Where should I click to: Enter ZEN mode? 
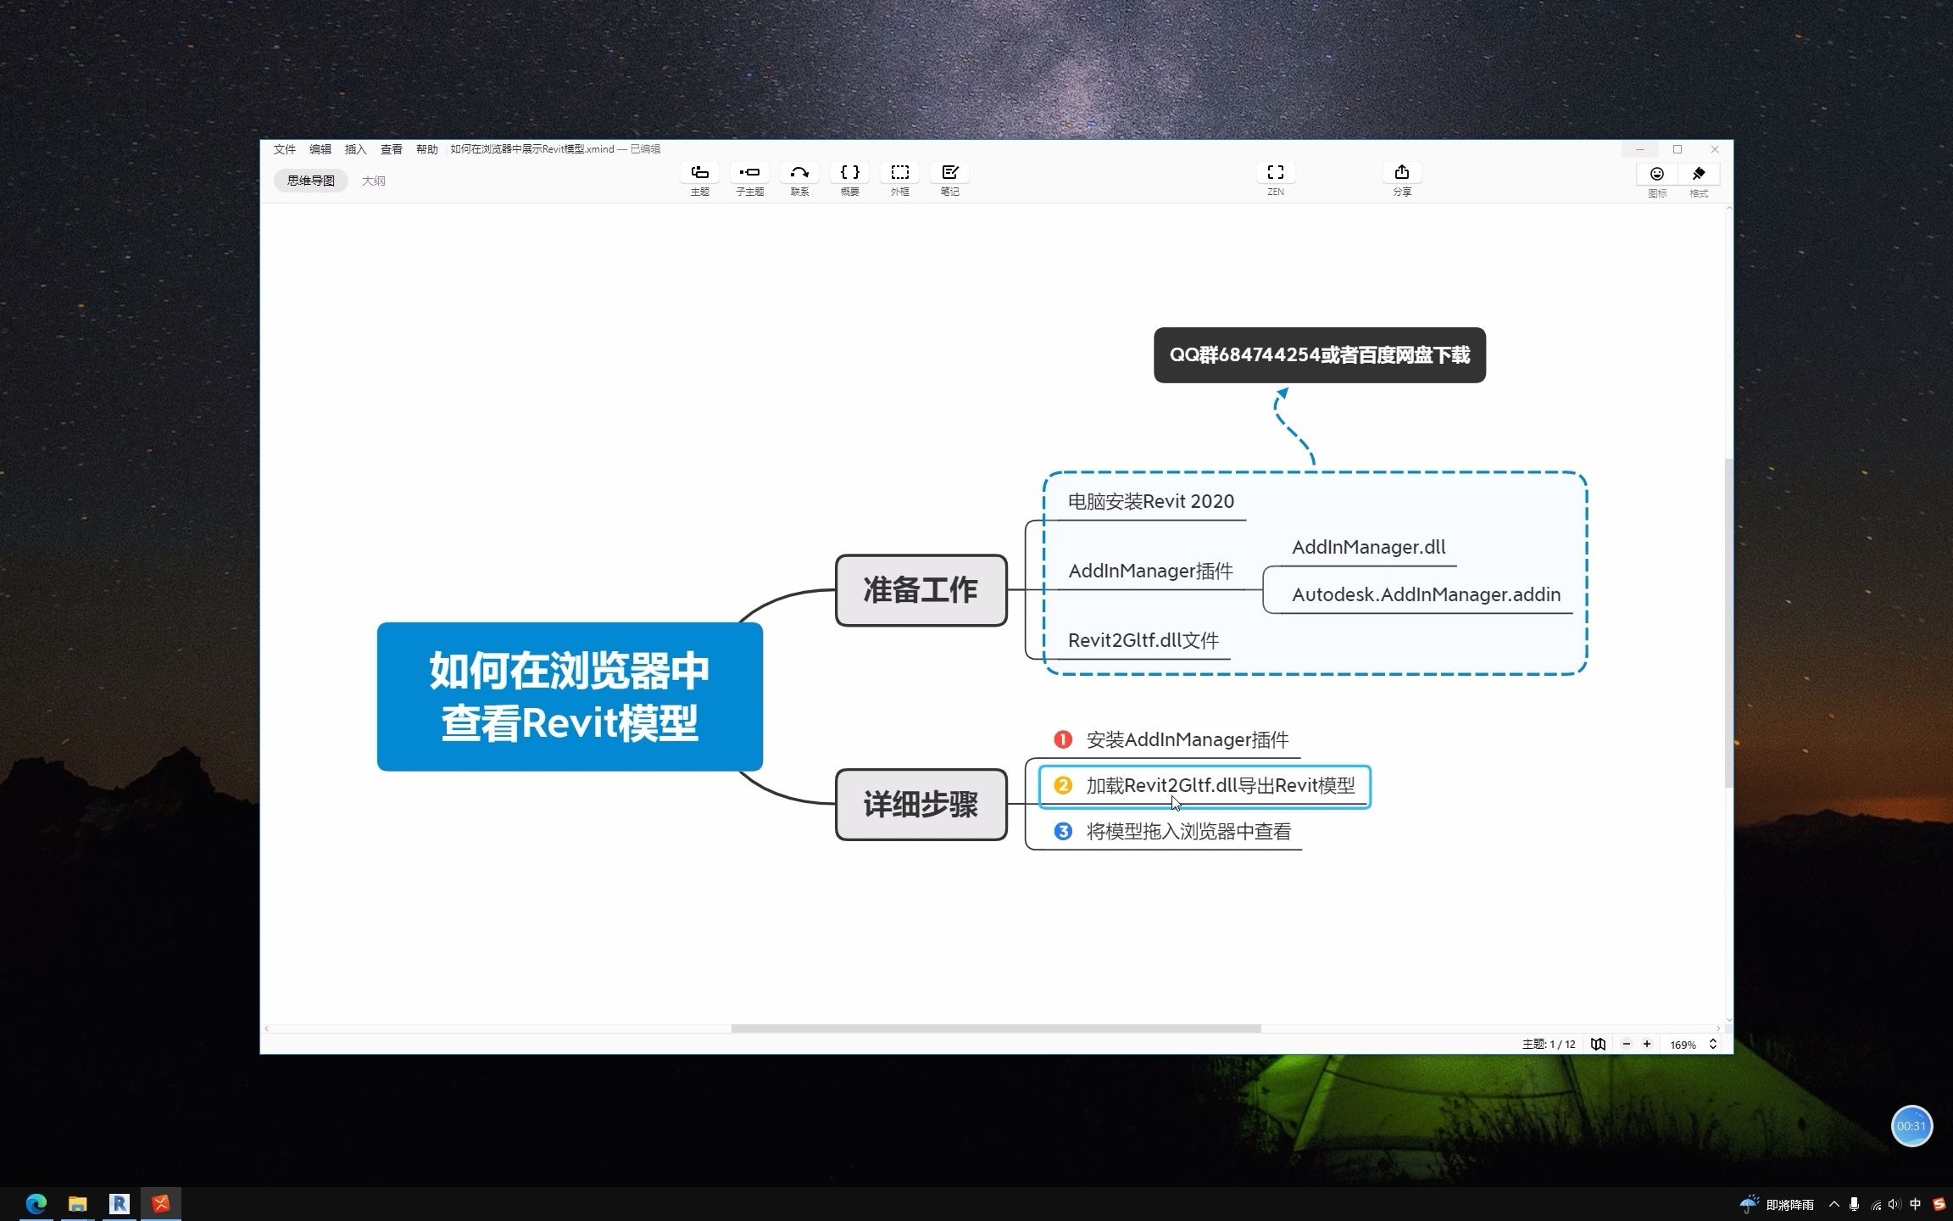point(1275,173)
